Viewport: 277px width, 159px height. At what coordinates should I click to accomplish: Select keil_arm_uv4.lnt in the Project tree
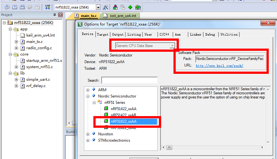coord(41,35)
